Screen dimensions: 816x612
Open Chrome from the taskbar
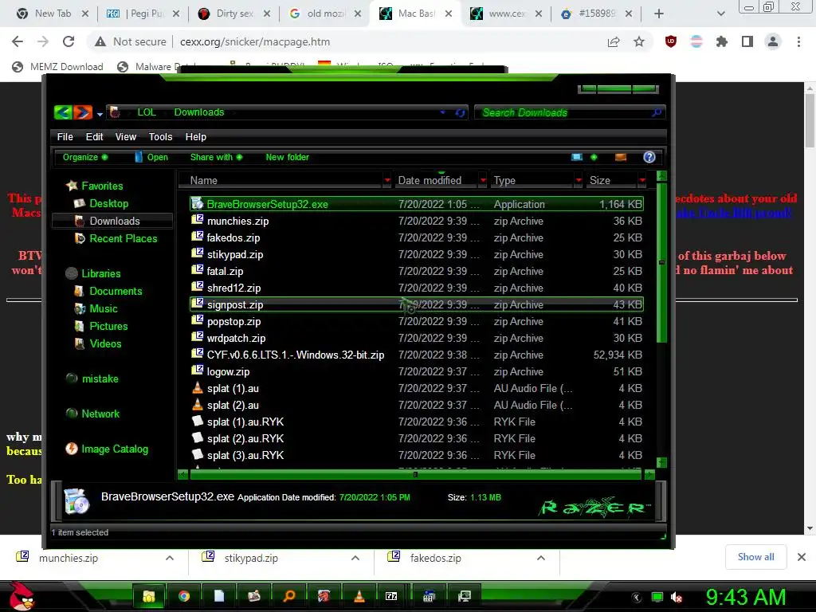pos(184,596)
